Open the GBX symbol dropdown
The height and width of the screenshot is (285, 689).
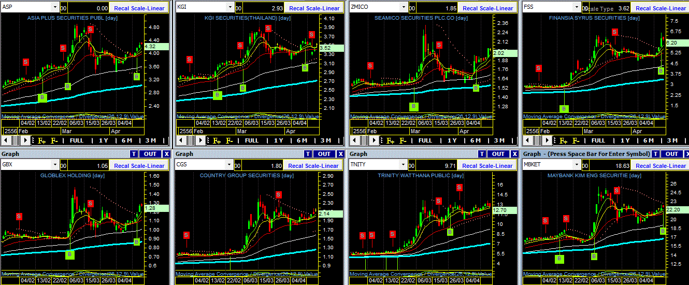point(55,165)
